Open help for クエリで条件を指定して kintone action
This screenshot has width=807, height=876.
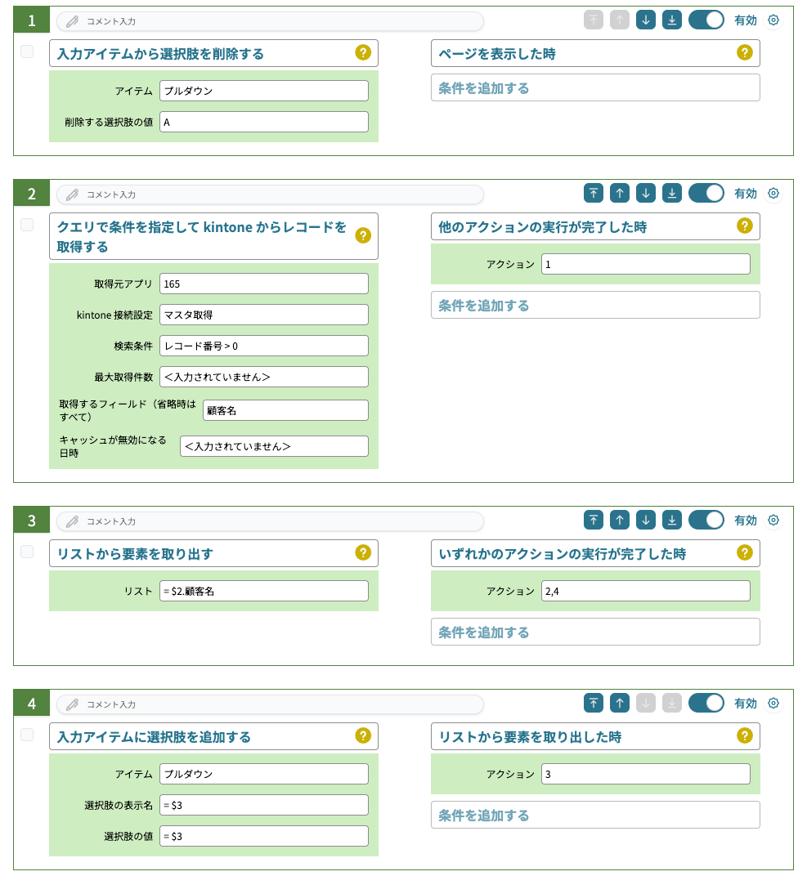tap(363, 236)
